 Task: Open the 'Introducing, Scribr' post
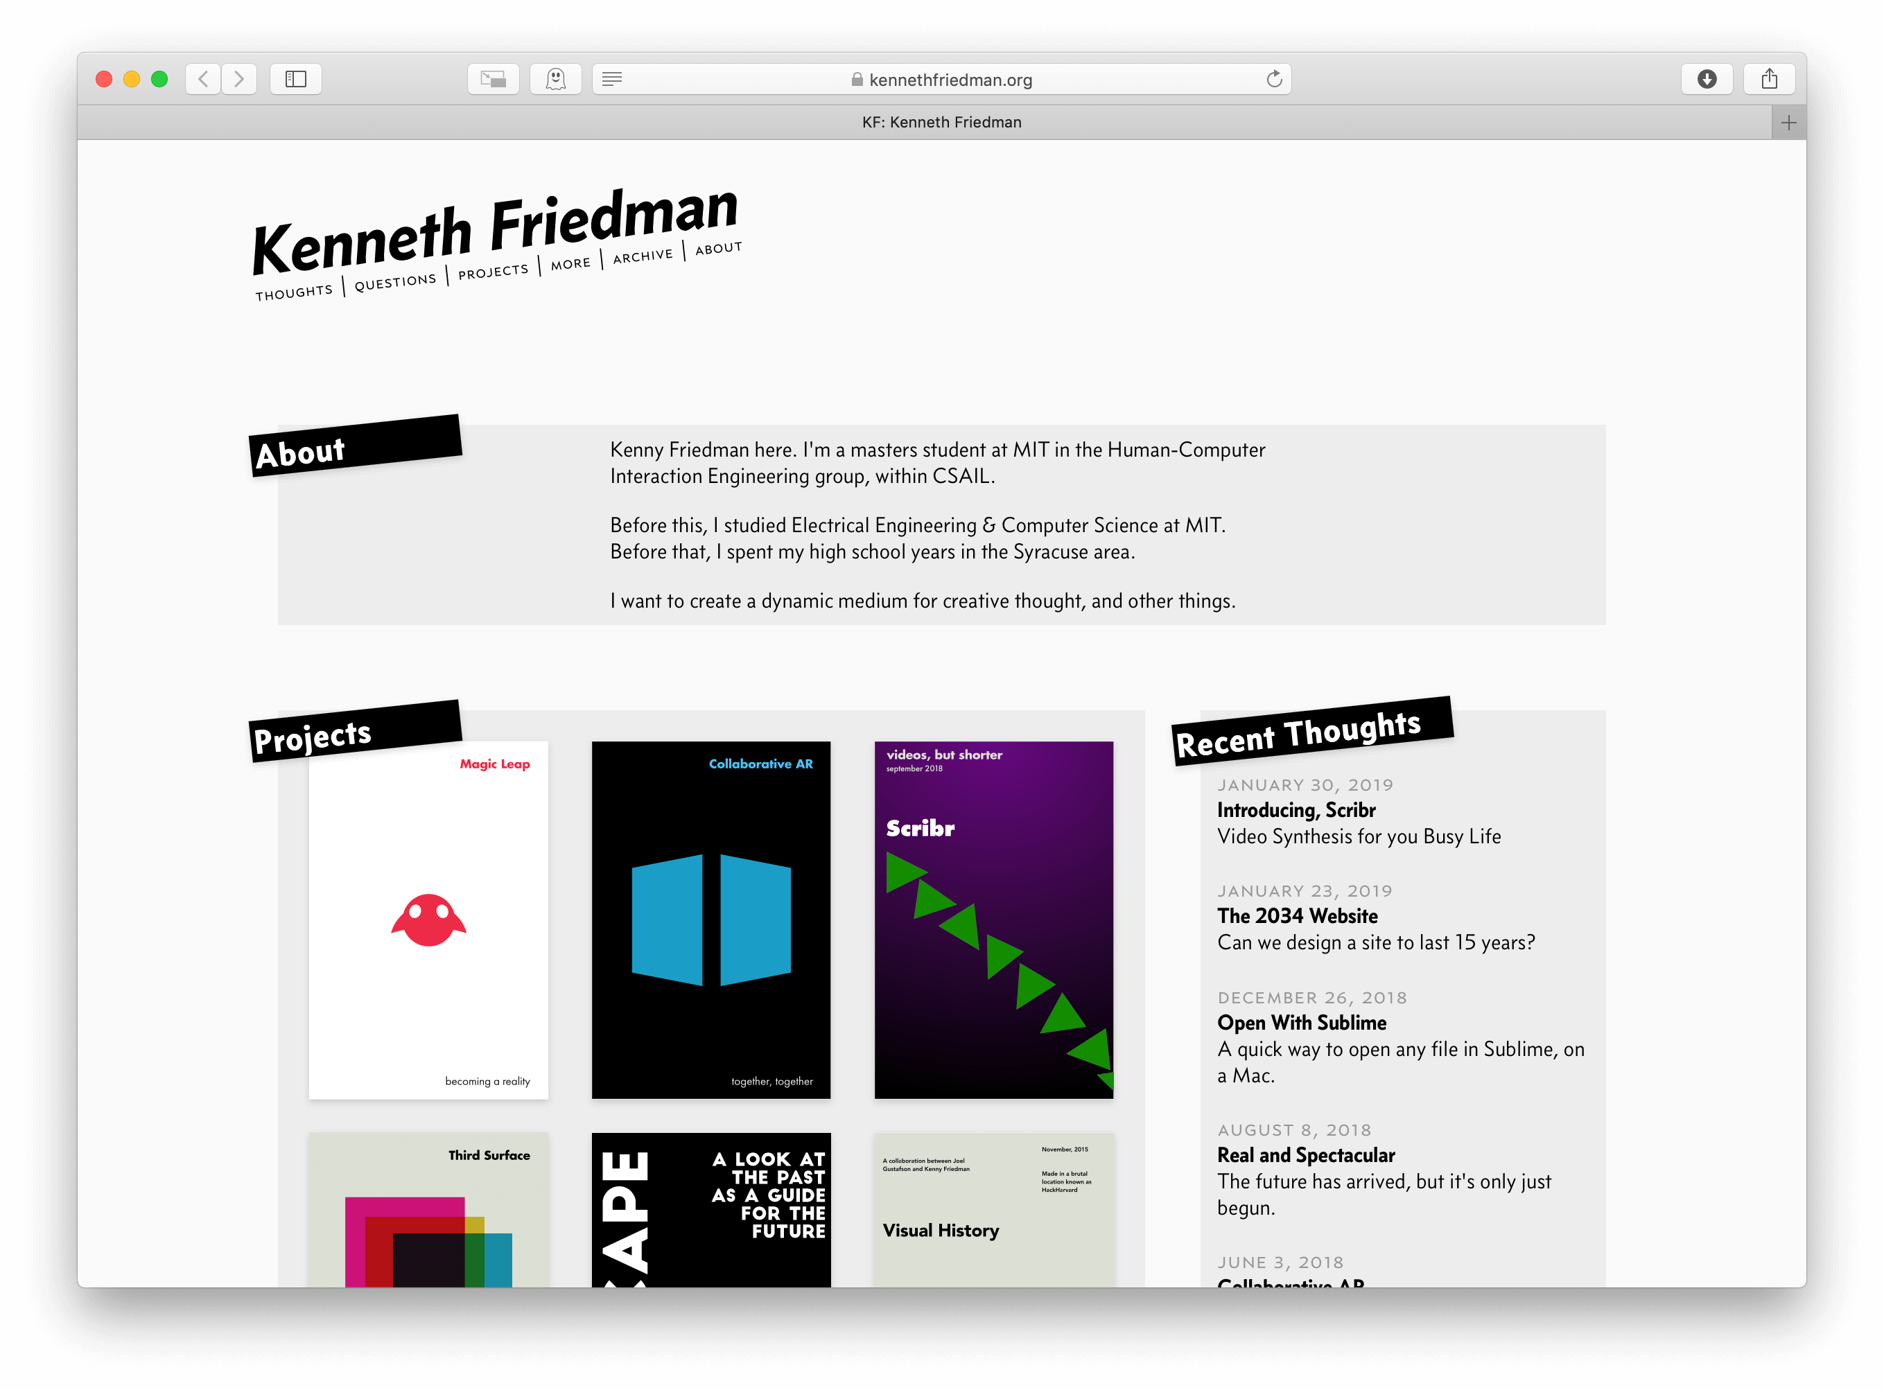(x=1296, y=810)
